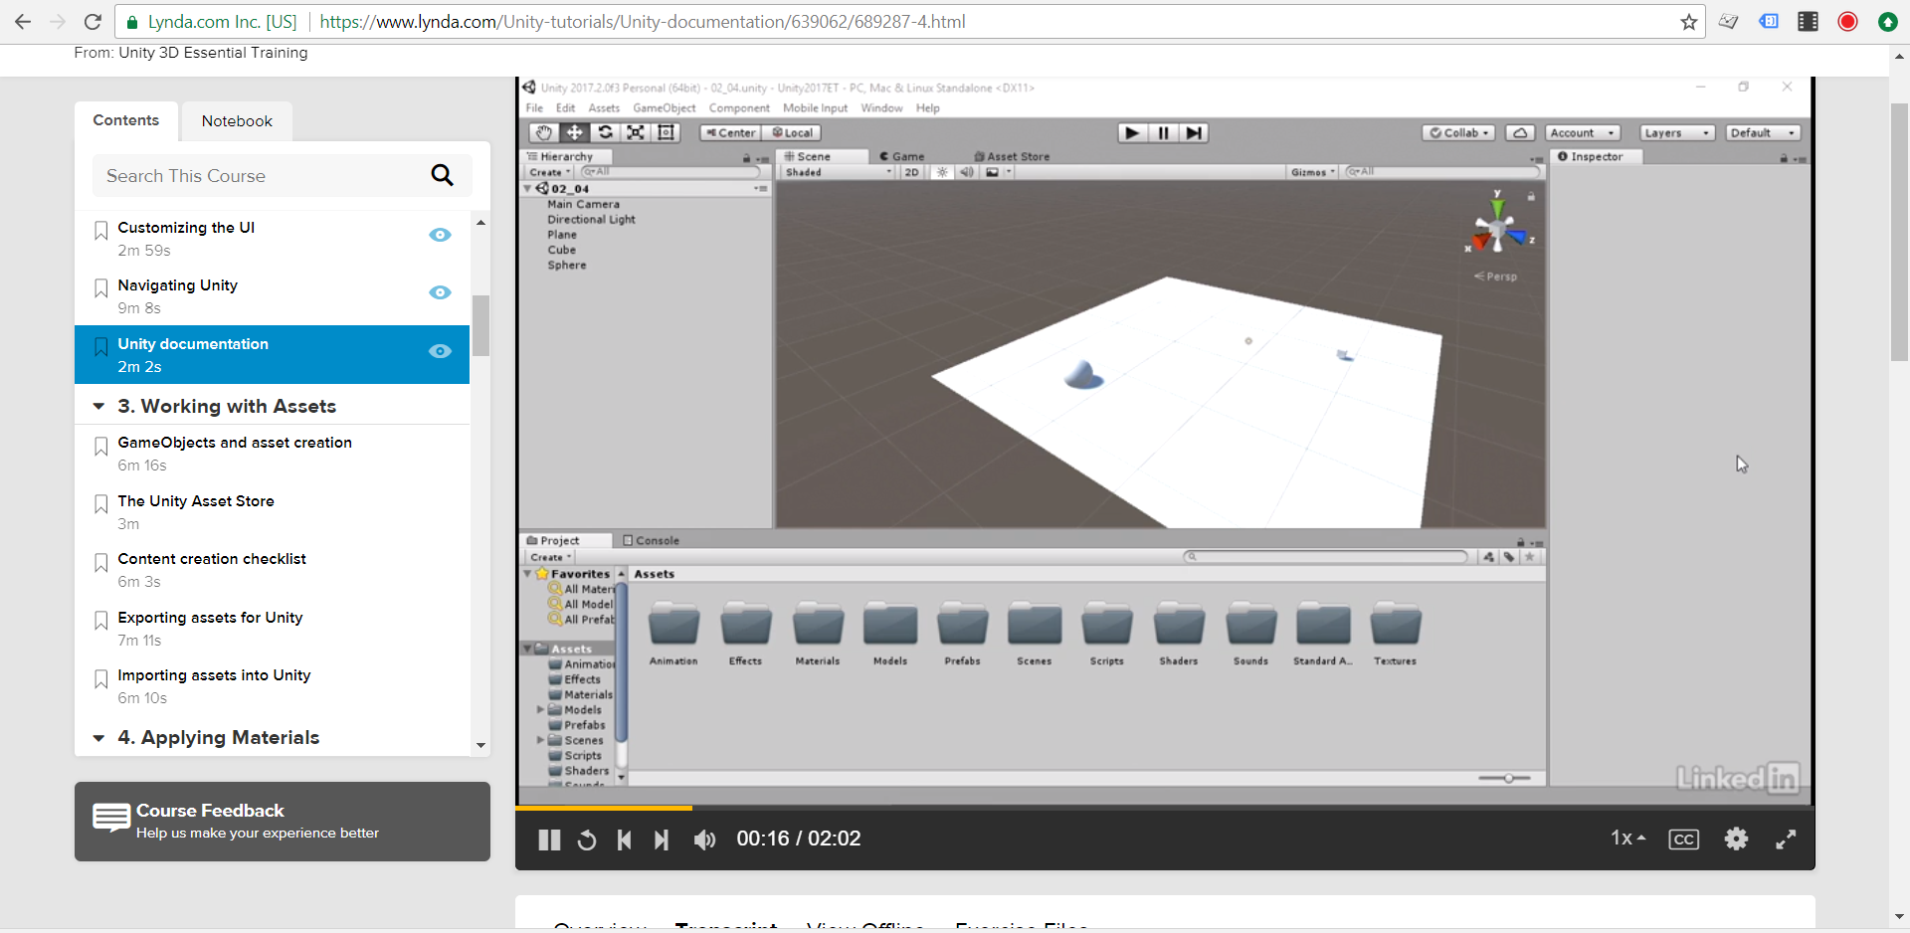This screenshot has width=1910, height=933.
Task: Click Unity Pause button
Action: tap(1163, 132)
